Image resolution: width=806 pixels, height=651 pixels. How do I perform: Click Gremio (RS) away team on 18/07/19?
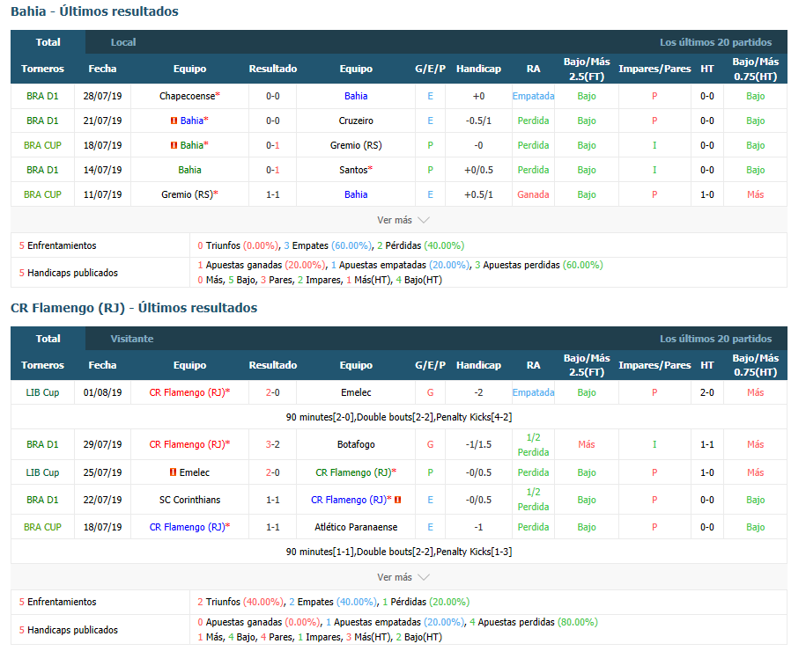356,145
